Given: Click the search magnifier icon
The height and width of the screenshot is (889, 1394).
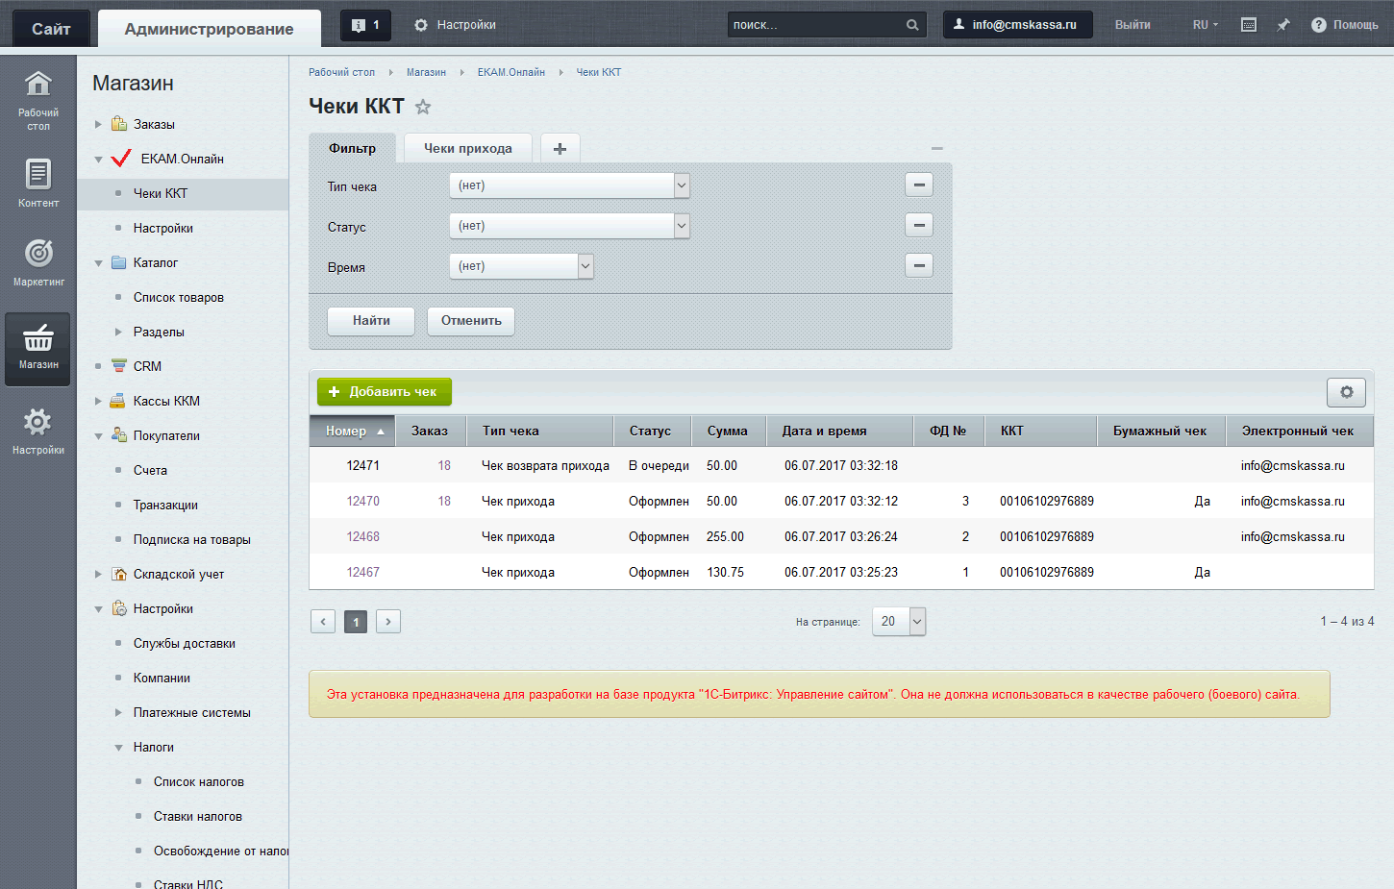Looking at the screenshot, I should click(x=912, y=25).
